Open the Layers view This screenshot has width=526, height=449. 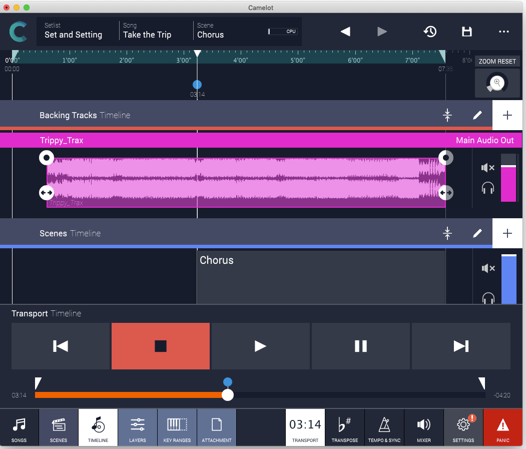pos(138,427)
